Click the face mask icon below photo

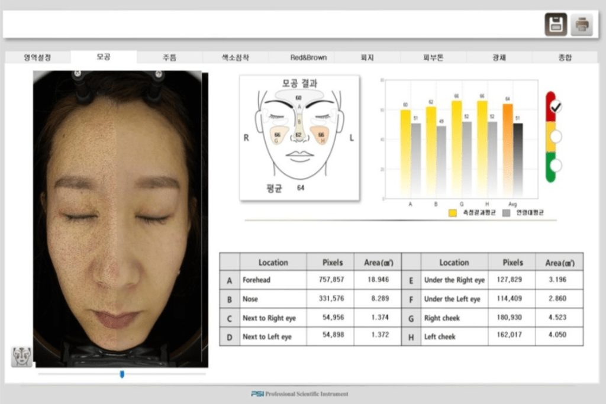pyautogui.click(x=22, y=357)
